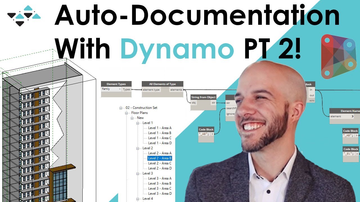Collapse the Level 3 tree node
Viewport: 360px width, 202px height.
coord(138,173)
